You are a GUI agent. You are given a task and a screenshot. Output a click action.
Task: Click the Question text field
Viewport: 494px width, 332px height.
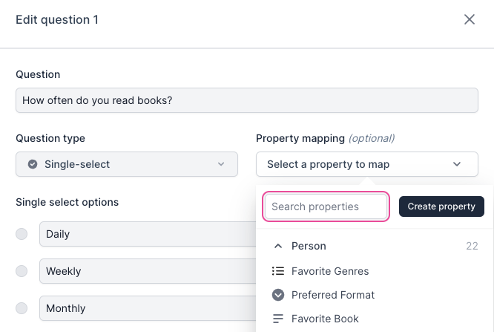point(246,100)
